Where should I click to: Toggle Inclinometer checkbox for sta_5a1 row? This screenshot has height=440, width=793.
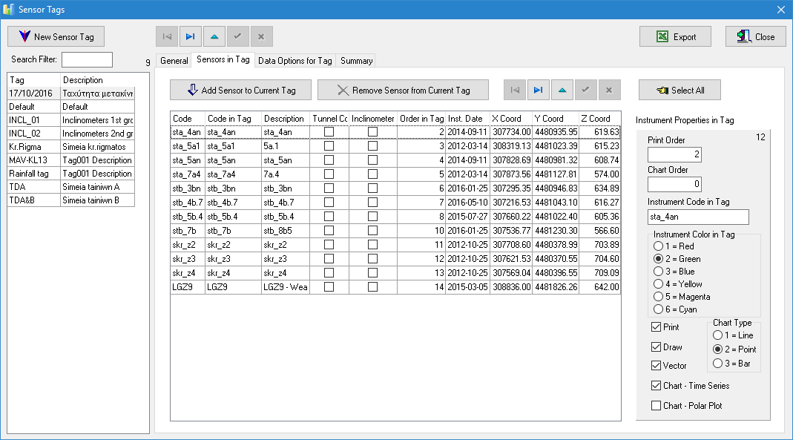point(372,146)
